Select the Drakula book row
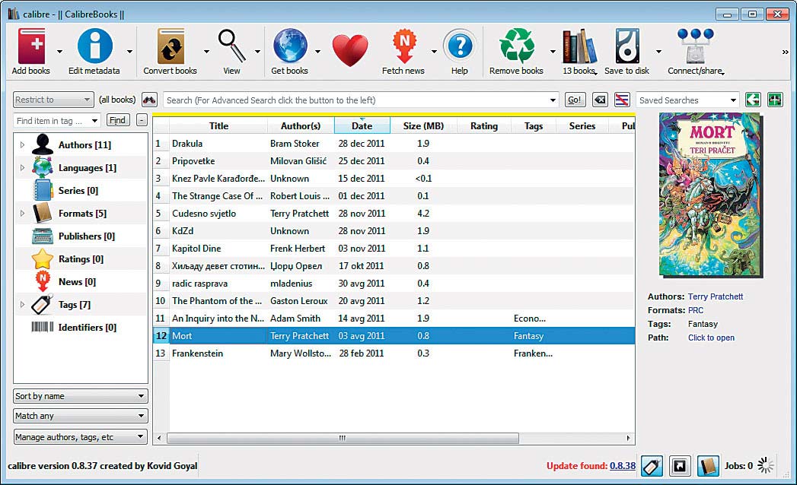 pos(394,144)
